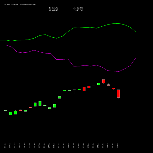The width and height of the screenshot is (153, 153).
Task: Click the low price value L: 53.60
Action: tap(78, 10)
